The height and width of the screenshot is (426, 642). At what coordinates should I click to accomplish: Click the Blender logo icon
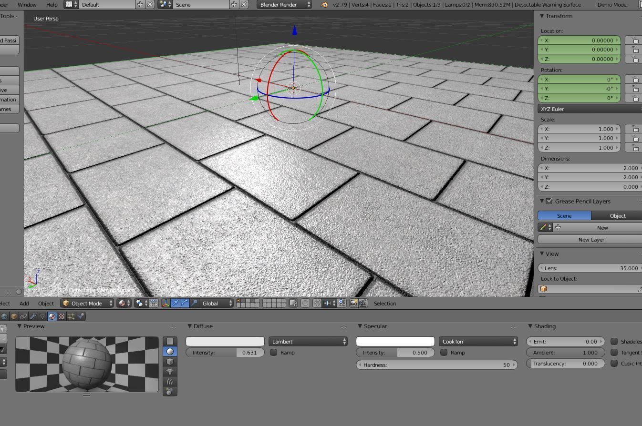325,4
